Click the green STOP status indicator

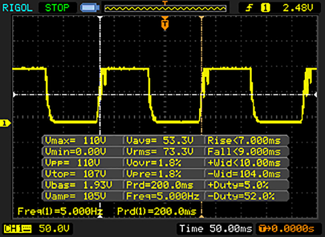tap(57, 8)
